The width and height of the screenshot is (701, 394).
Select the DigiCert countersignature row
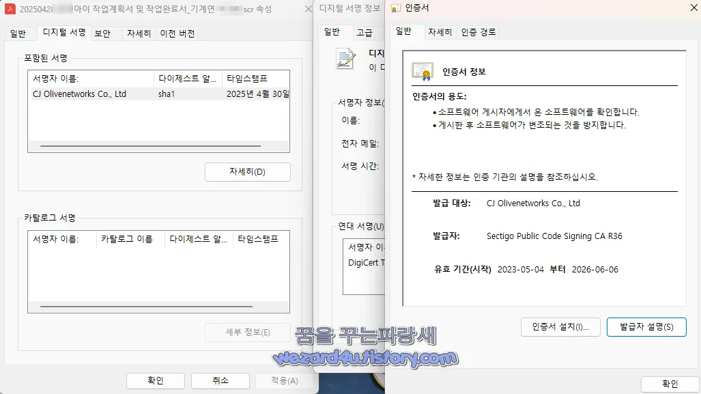coord(364,262)
